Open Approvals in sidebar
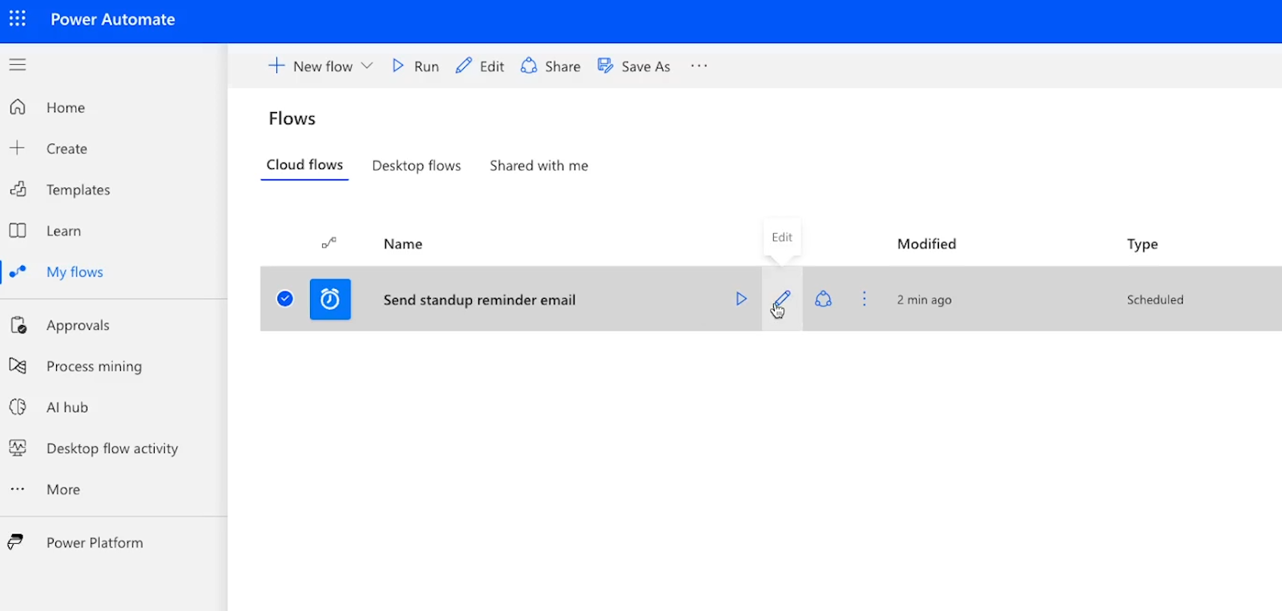Screen dimensions: 1282x611 78,325
